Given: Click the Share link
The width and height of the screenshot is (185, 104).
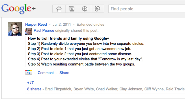Looking at the screenshot, I should click(64, 73).
